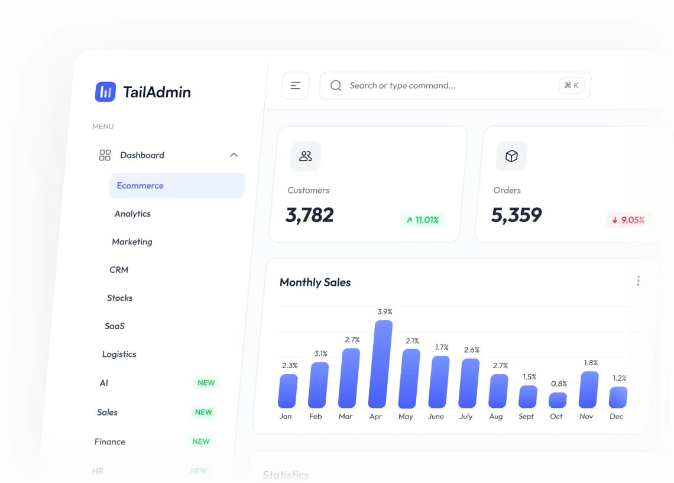Click the Sept bar in chart
This screenshot has height=483, width=674.
pyautogui.click(x=528, y=397)
